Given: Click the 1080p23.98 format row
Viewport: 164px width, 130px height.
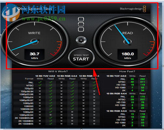Looking at the screenshot, I should [56, 94].
